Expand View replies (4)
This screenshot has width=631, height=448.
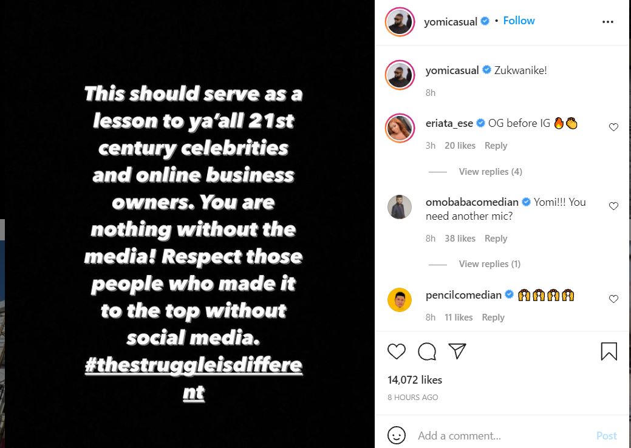(x=490, y=172)
